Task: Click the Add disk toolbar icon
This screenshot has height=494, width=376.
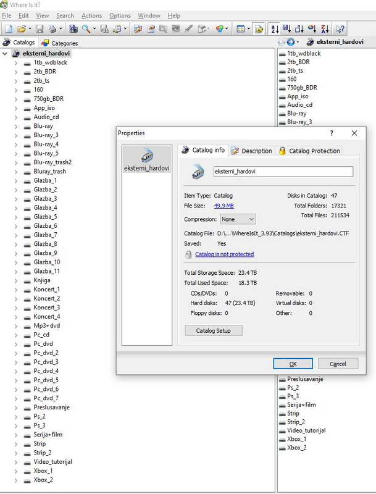Action: coord(73,29)
